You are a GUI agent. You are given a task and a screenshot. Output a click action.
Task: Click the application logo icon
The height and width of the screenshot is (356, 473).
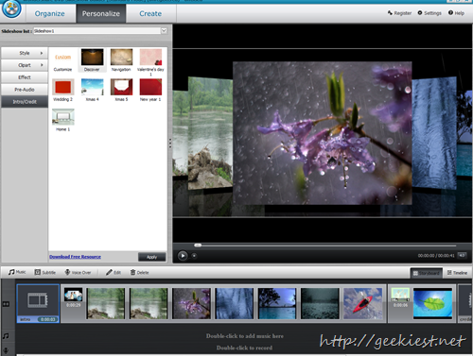[11, 8]
